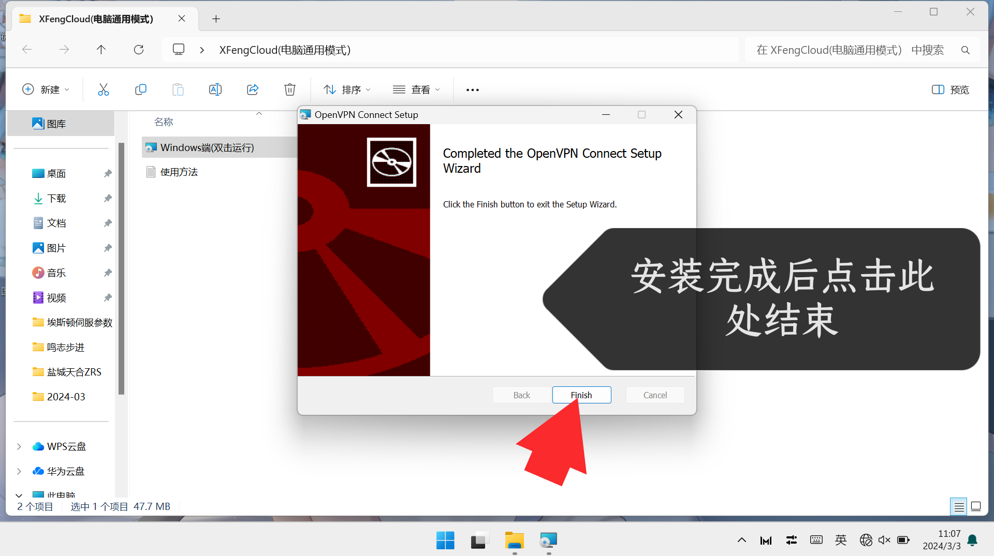This screenshot has height=556, width=994.
Task: Click the navigation pane scrollbar
Action: tap(121, 269)
